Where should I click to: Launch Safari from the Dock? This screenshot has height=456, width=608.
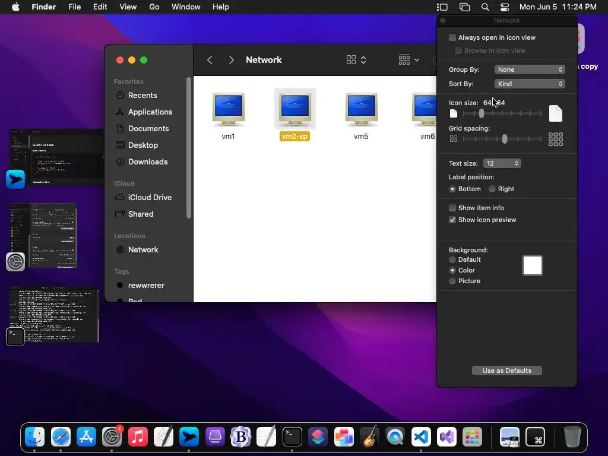[61, 436]
